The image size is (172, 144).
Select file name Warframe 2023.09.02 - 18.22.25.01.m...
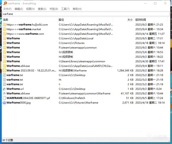(31, 70)
